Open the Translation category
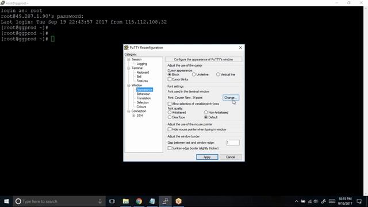Image resolution: width=368 pixels, height=207 pixels. coord(144,98)
